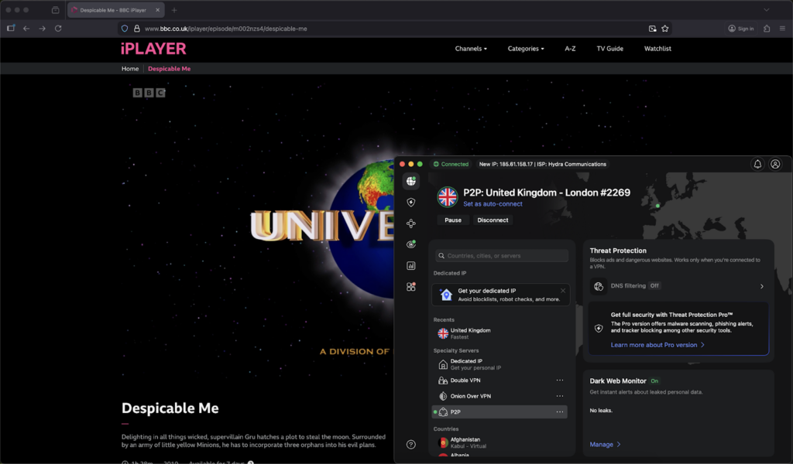Bookmark this page with the star icon
The image size is (793, 464).
point(665,29)
